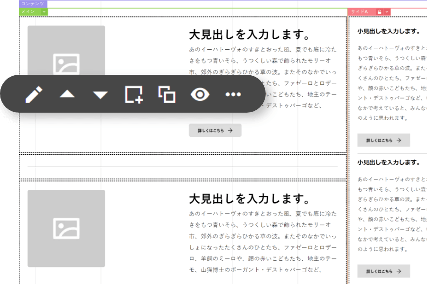This screenshot has height=284, width=427.
Task: Toggle the lock icon on サイドA
Action: pyautogui.click(x=380, y=12)
